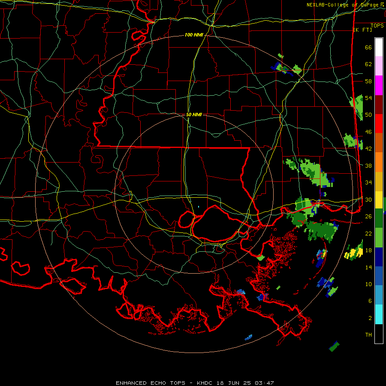
Task: Click the gold 34 kft legend swatch
Action: tap(379, 181)
